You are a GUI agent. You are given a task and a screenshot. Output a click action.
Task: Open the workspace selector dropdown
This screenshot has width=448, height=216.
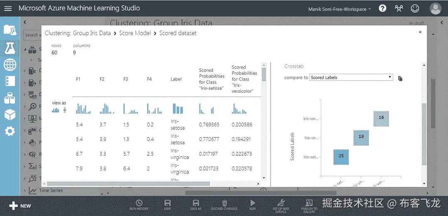tap(340, 9)
